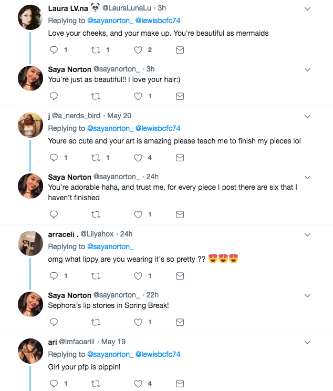
Task: Expand options chevron on j @a_nerds_bird's tweet
Action: tap(308, 116)
